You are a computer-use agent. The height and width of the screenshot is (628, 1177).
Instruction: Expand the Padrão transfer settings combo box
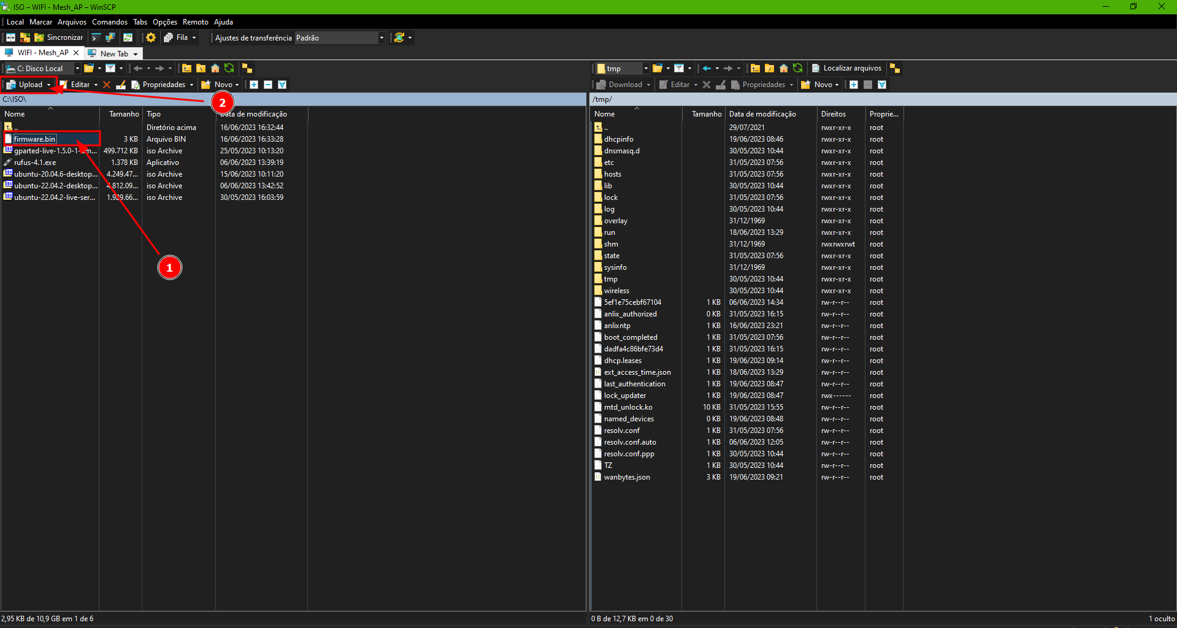click(381, 38)
